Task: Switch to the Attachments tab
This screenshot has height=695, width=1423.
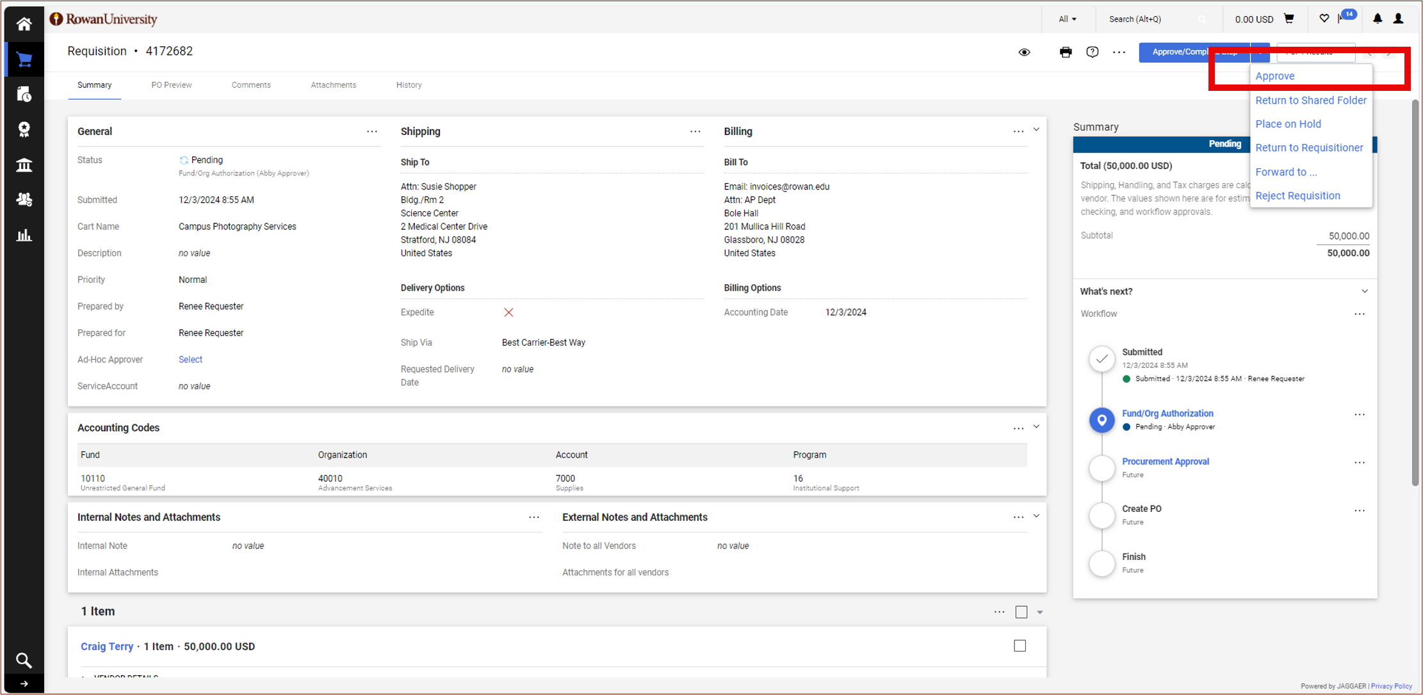Action: (333, 85)
